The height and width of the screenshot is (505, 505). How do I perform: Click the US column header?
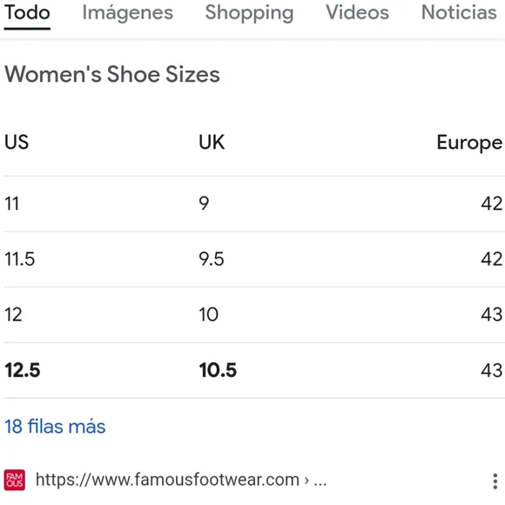(x=17, y=142)
